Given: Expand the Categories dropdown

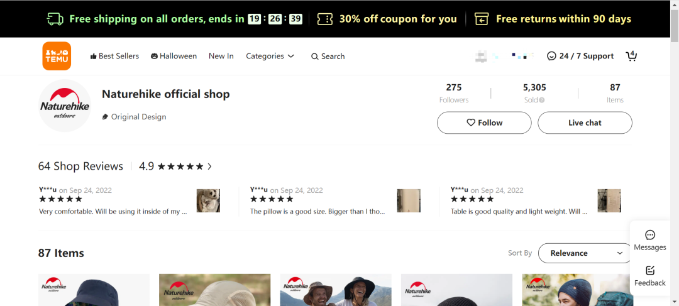Looking at the screenshot, I should (270, 56).
